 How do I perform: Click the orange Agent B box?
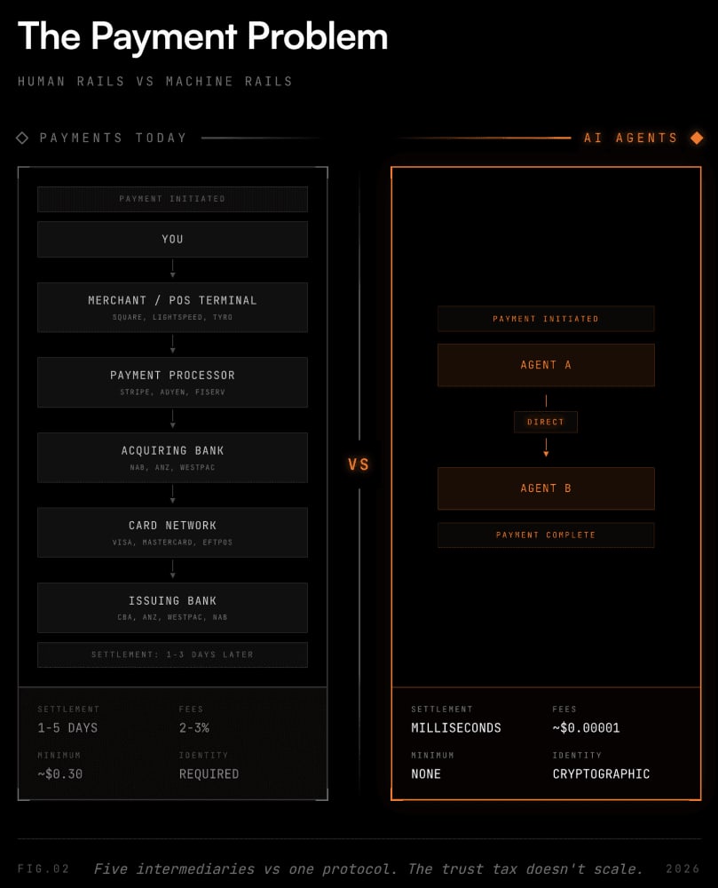coord(546,488)
